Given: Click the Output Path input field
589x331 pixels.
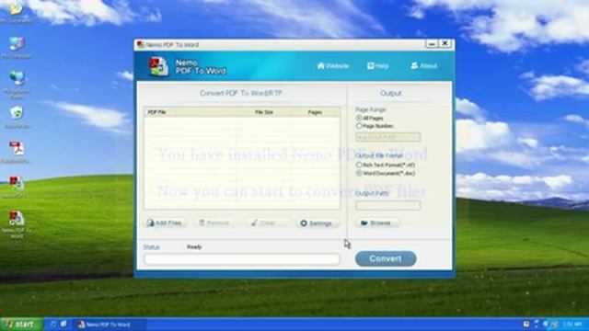Looking at the screenshot, I should pos(388,205).
